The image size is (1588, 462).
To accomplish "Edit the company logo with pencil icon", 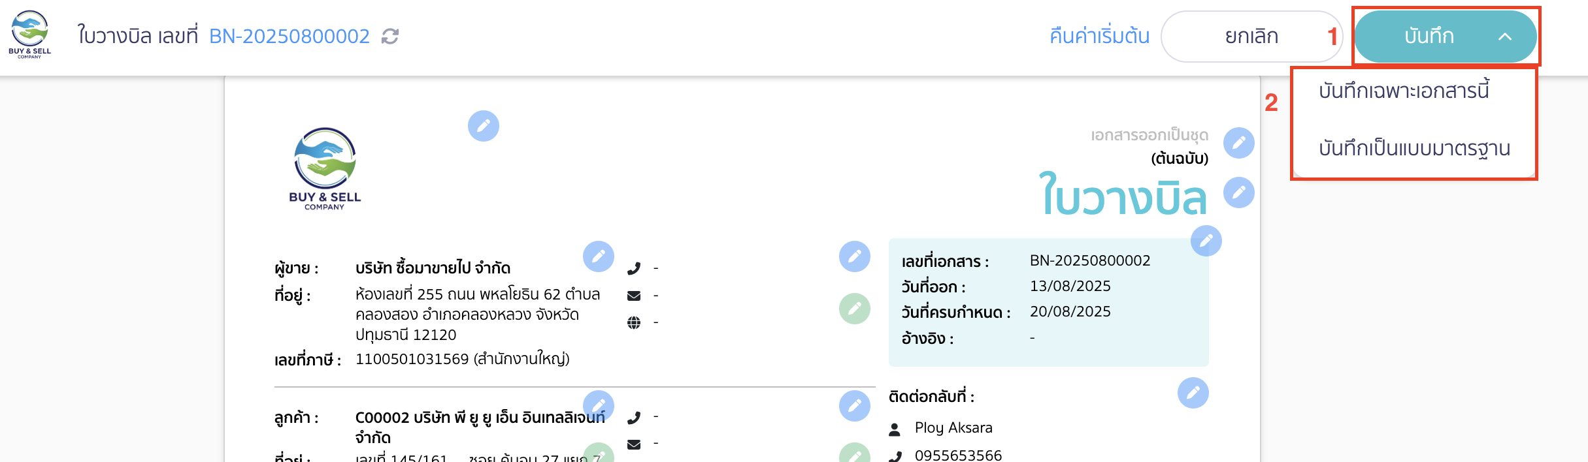I will [x=484, y=126].
